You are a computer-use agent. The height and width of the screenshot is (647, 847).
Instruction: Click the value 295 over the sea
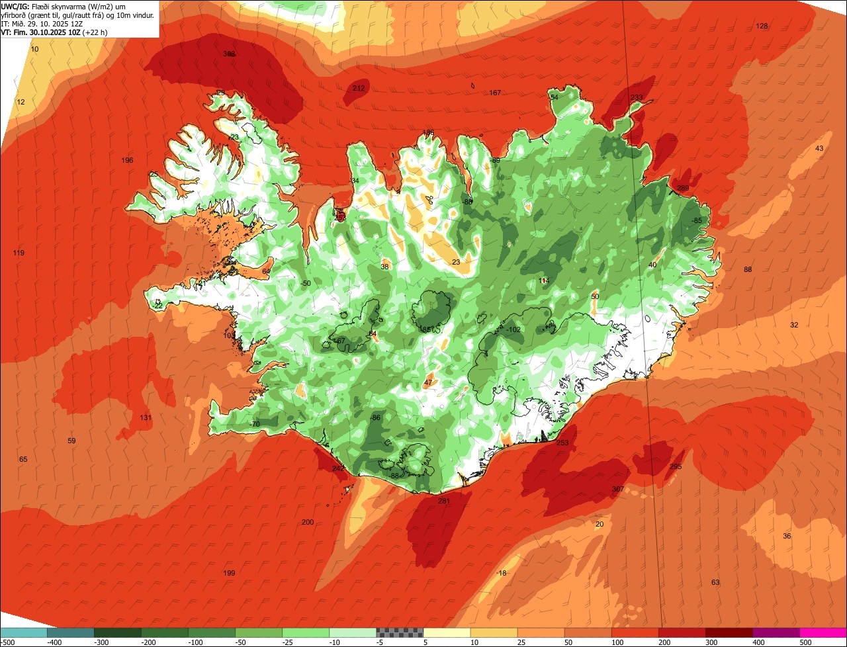tap(676, 467)
